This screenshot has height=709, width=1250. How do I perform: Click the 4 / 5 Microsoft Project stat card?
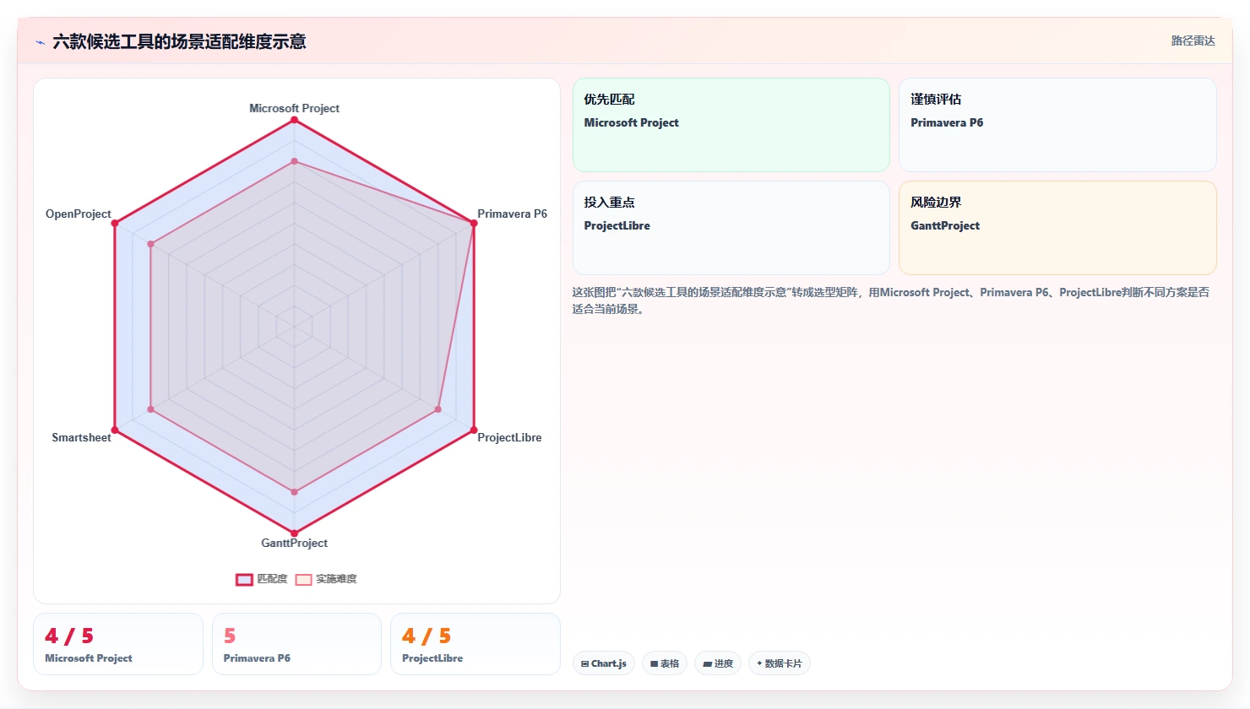118,644
